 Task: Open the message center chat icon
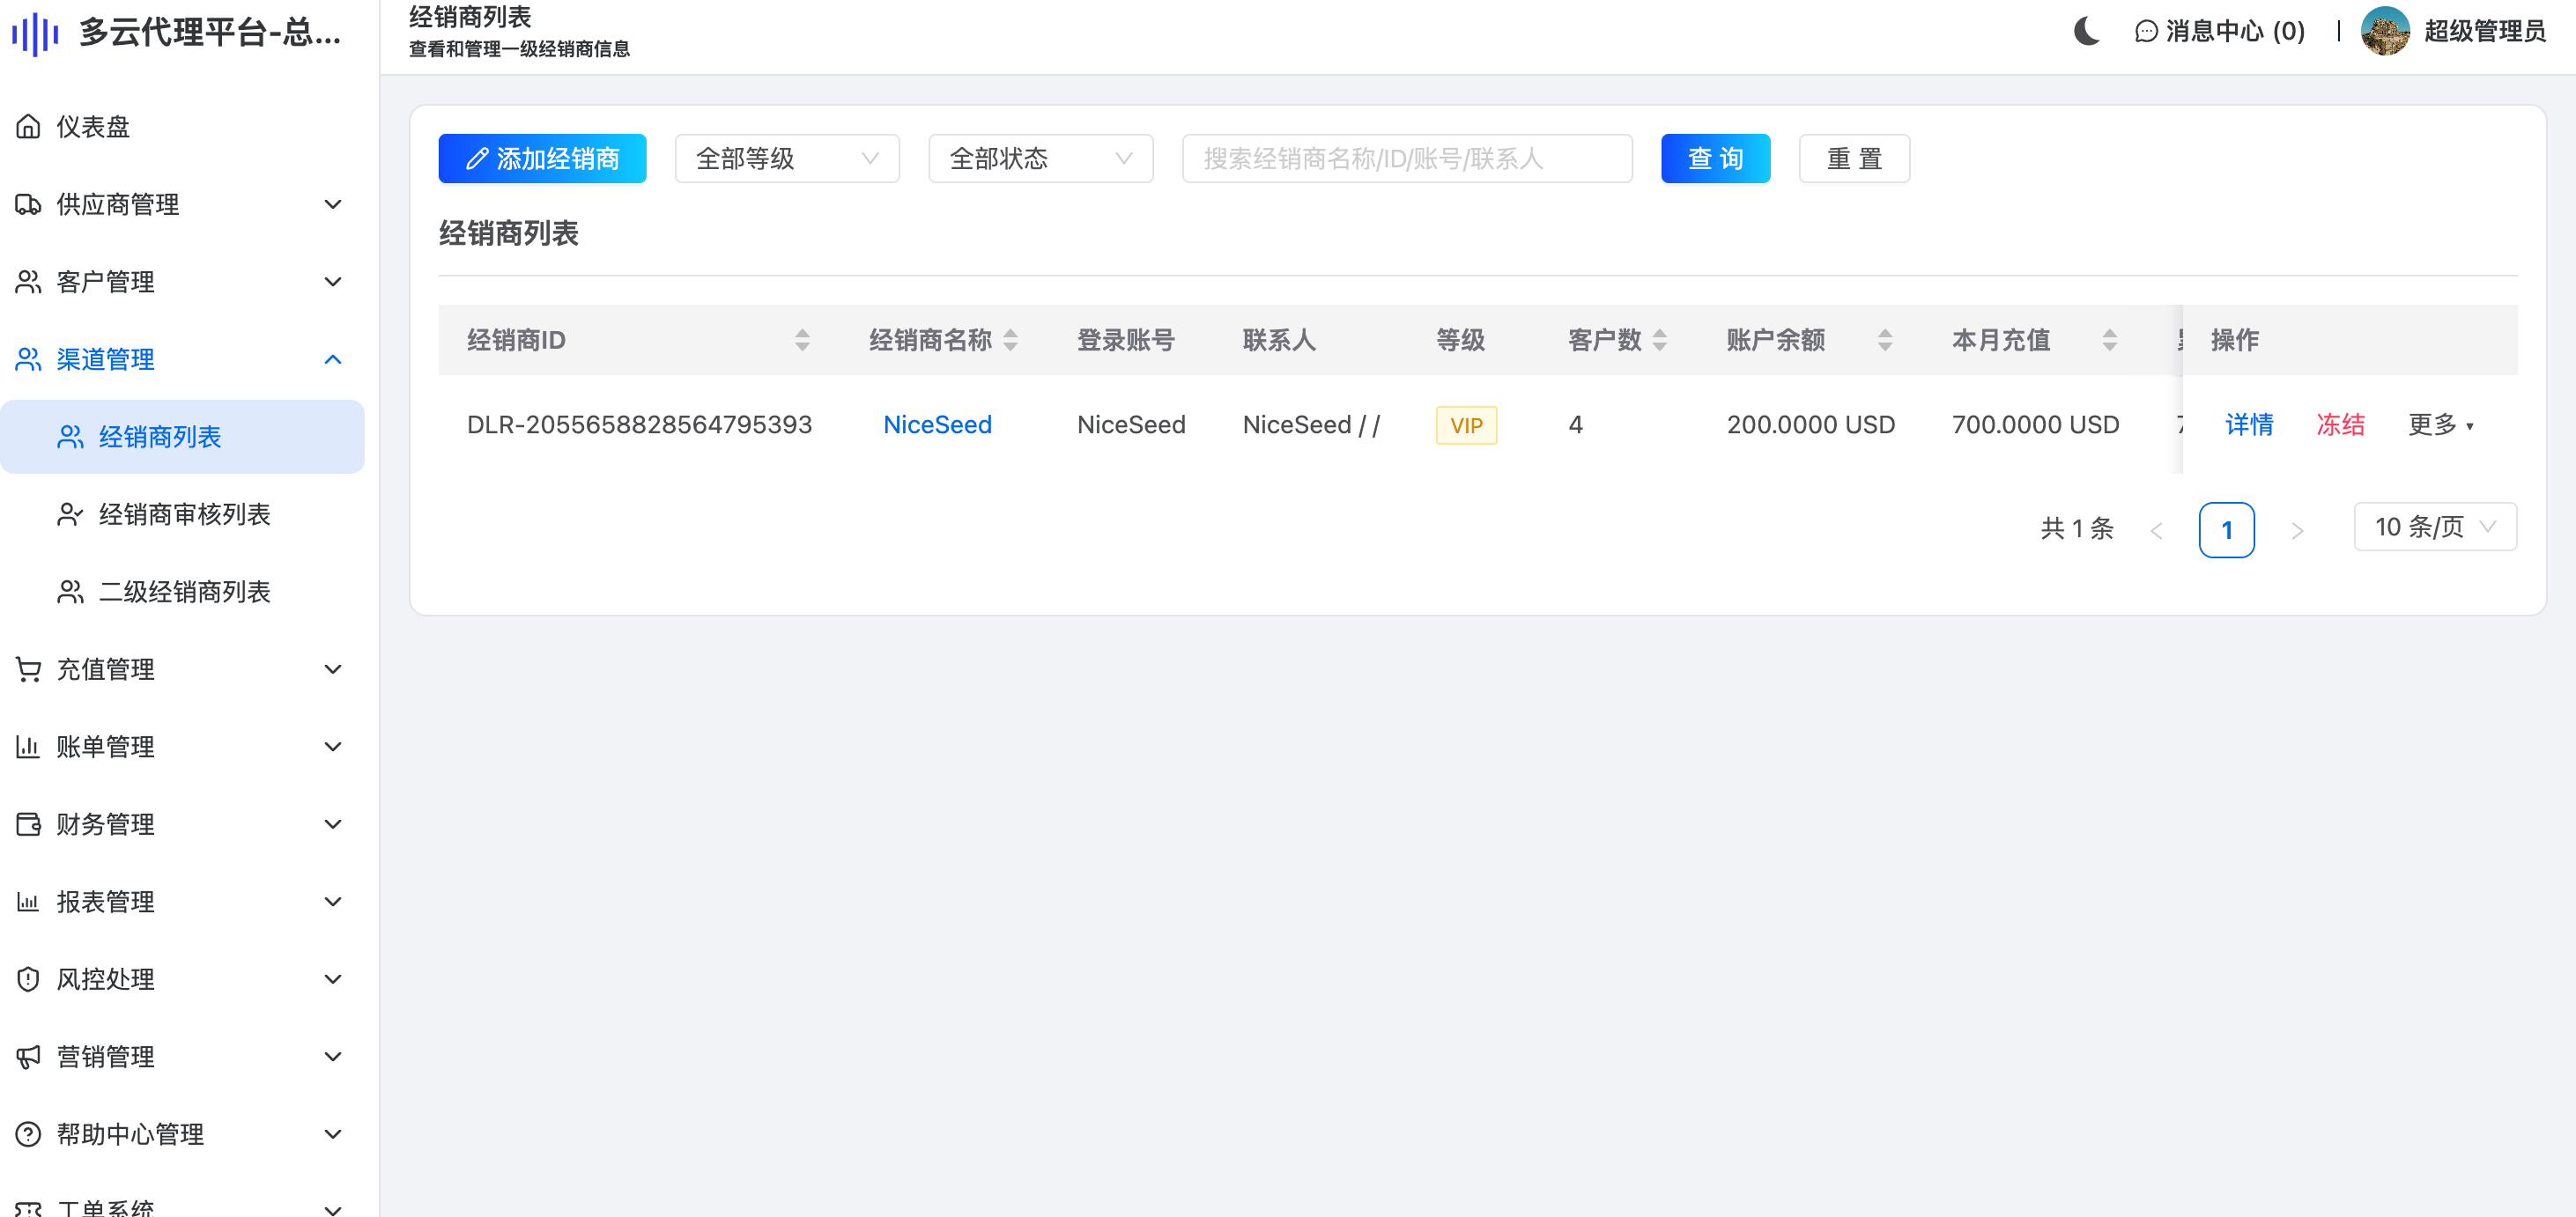pos(2146,32)
